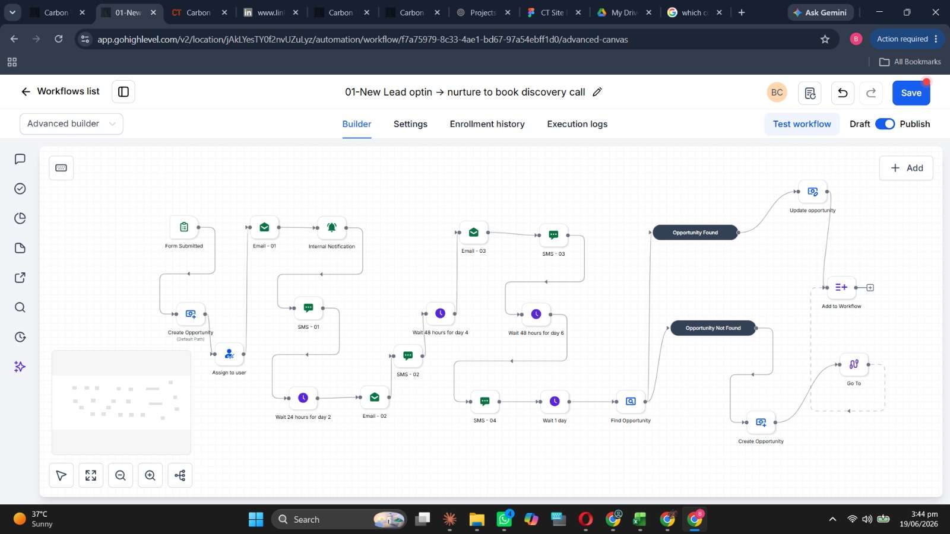The height and width of the screenshot is (534, 950).
Task: Click the Save button
Action: pyautogui.click(x=911, y=93)
